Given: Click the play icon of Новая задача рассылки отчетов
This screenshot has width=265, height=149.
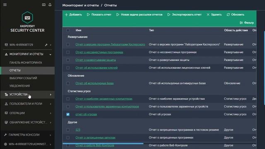Looking at the screenshot, I should coord(118,15).
